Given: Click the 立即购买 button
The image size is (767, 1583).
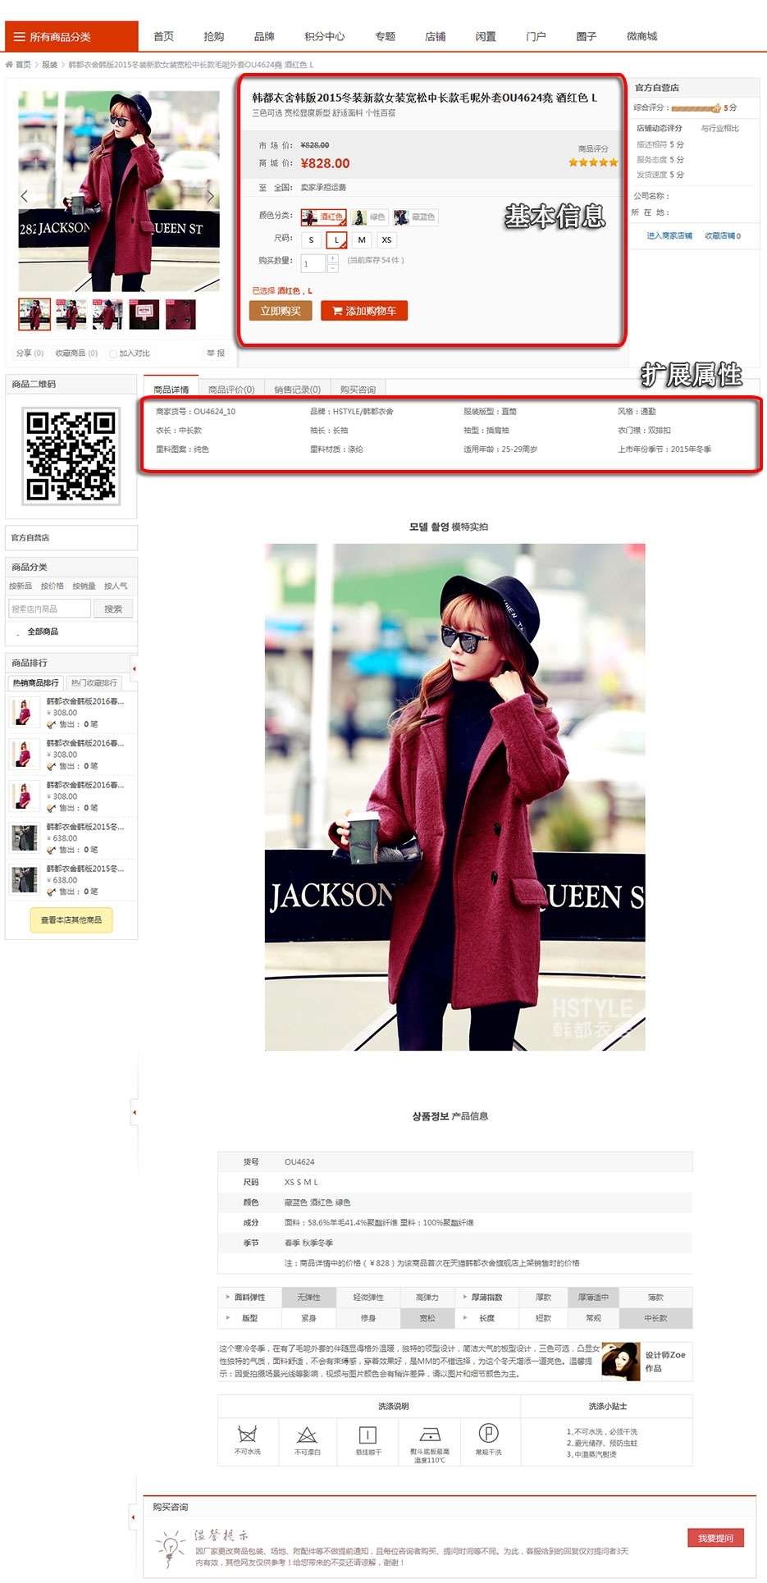Looking at the screenshot, I should click(x=281, y=311).
